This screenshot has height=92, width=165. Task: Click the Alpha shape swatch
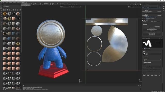144,54
